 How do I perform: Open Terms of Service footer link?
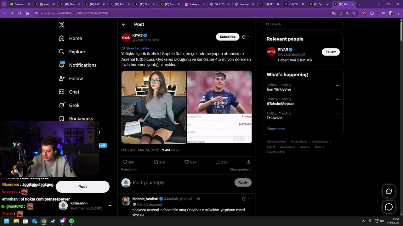pos(276,142)
